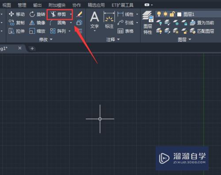Add a new drawing tab with plus
Screen dimensions: 221x175
click(x=32, y=48)
